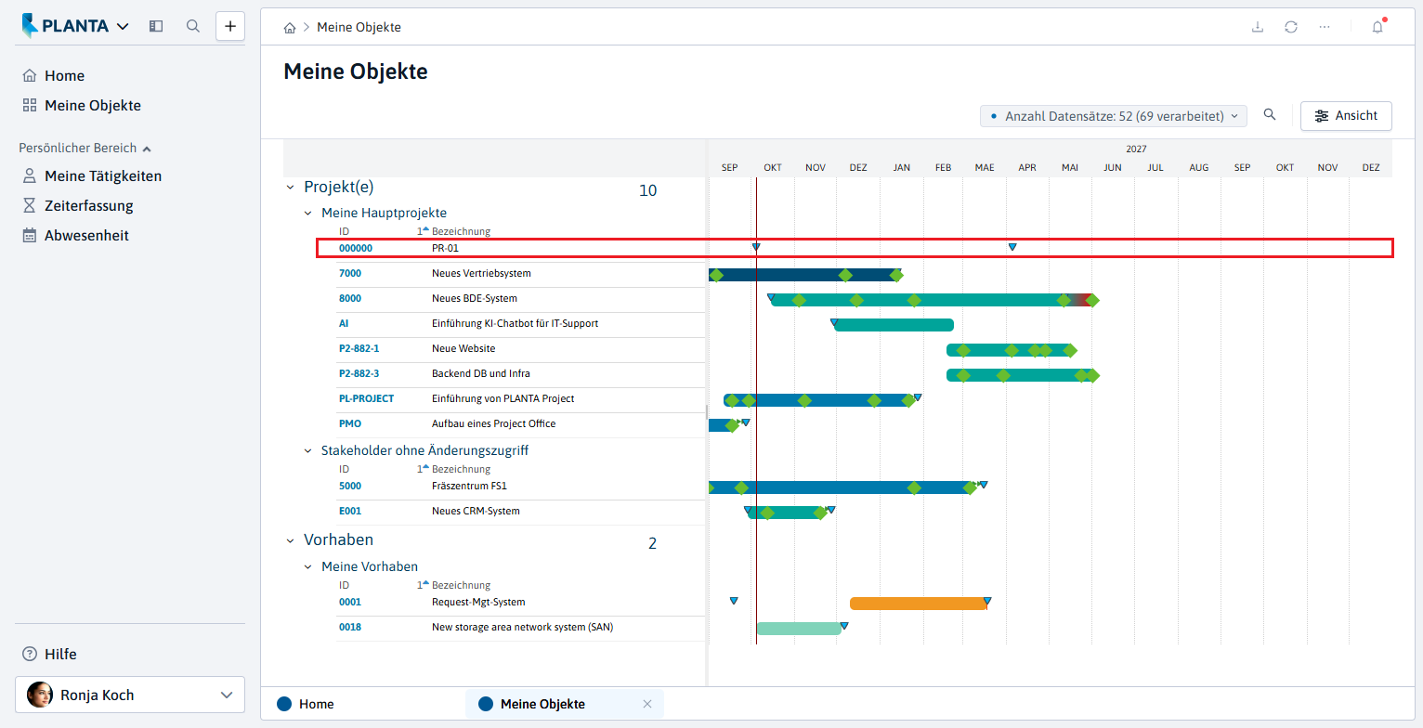Open ID 0018 link

click(x=350, y=628)
